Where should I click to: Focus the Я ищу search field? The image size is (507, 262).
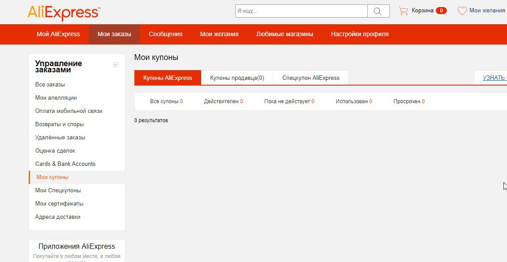point(301,11)
